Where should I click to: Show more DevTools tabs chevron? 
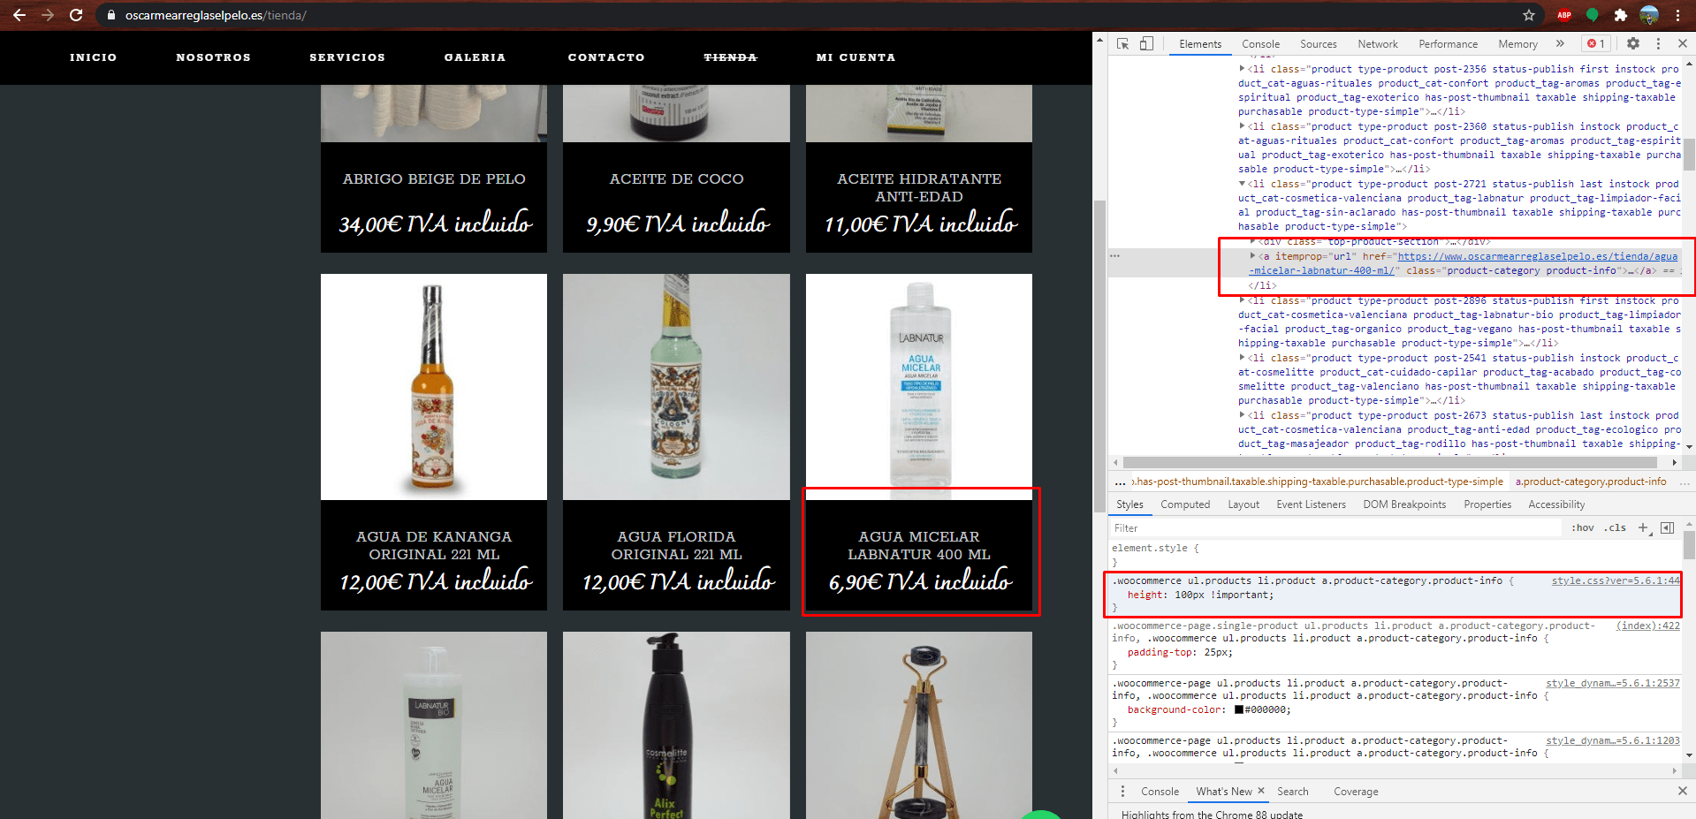pyautogui.click(x=1560, y=43)
